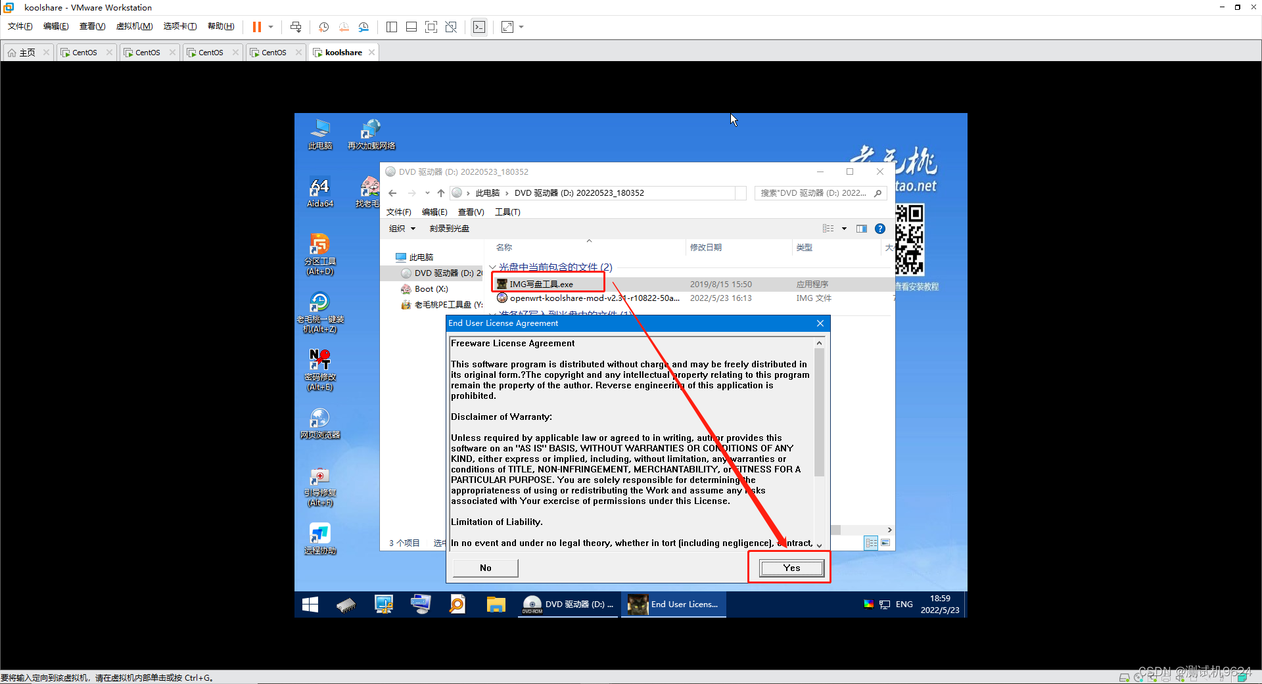Go up one folder level in Explorer
This screenshot has width=1262, height=684.
coord(440,193)
